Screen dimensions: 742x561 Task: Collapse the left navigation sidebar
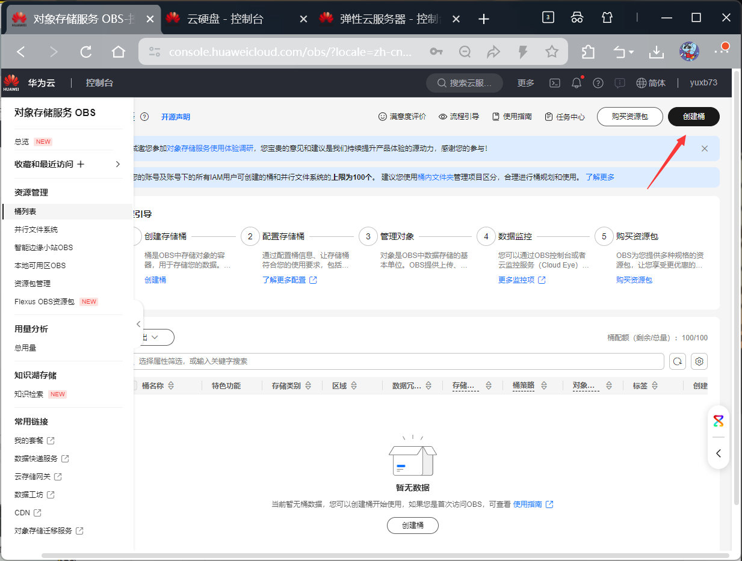coord(138,323)
